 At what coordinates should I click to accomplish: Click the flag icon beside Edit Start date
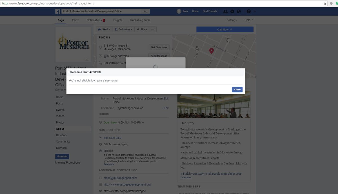(101, 138)
